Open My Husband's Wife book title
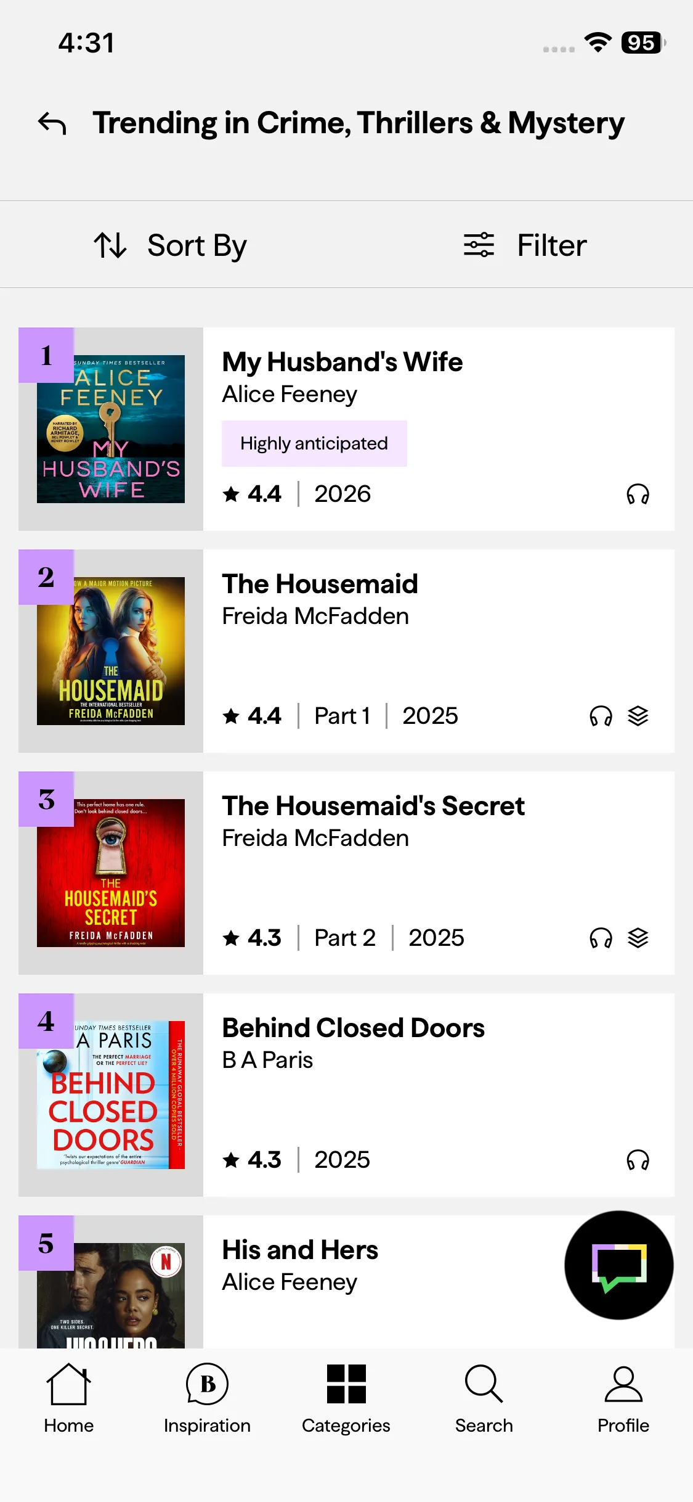Image resolution: width=693 pixels, height=1502 pixels. [342, 362]
